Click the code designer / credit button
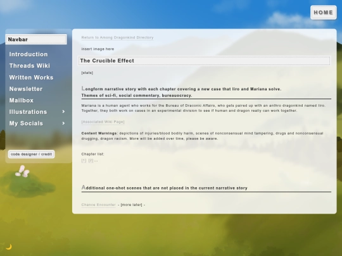The width and height of the screenshot is (342, 256). tap(32, 154)
